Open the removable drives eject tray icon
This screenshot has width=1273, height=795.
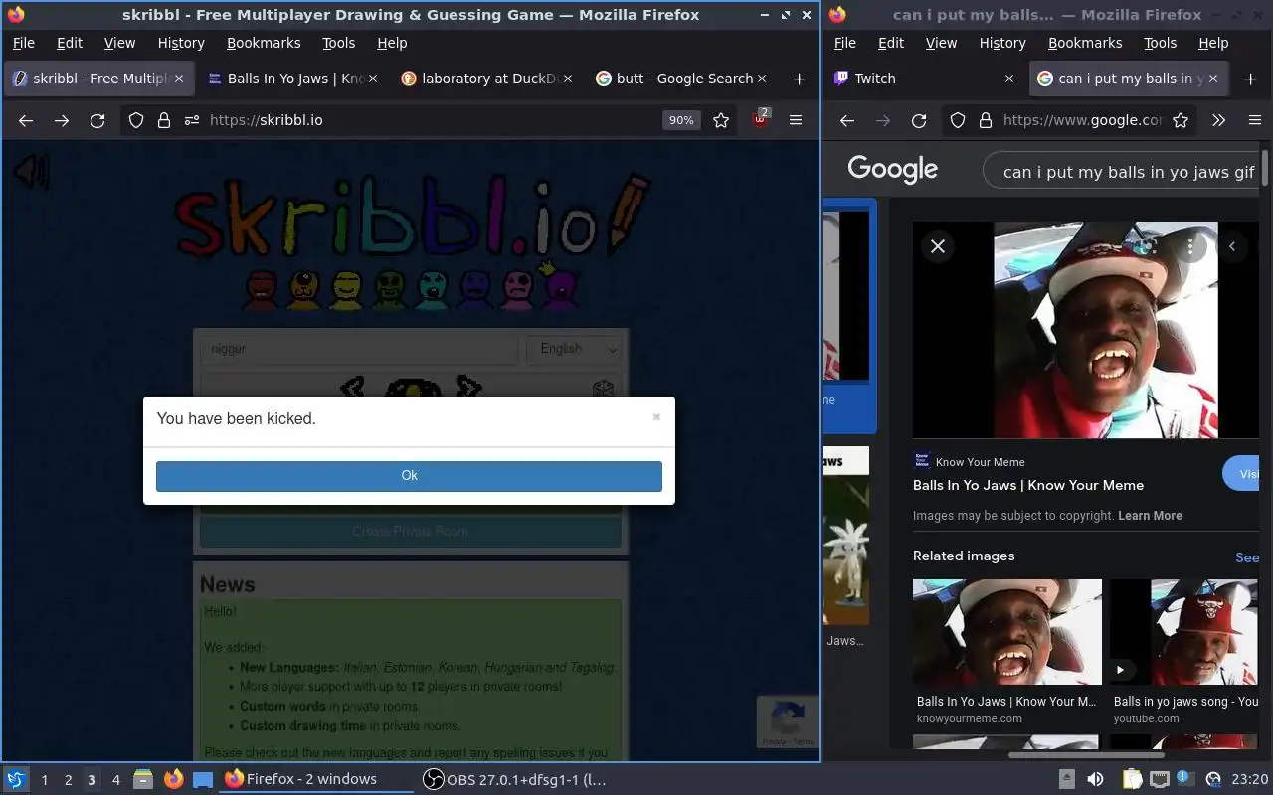[x=1066, y=779]
